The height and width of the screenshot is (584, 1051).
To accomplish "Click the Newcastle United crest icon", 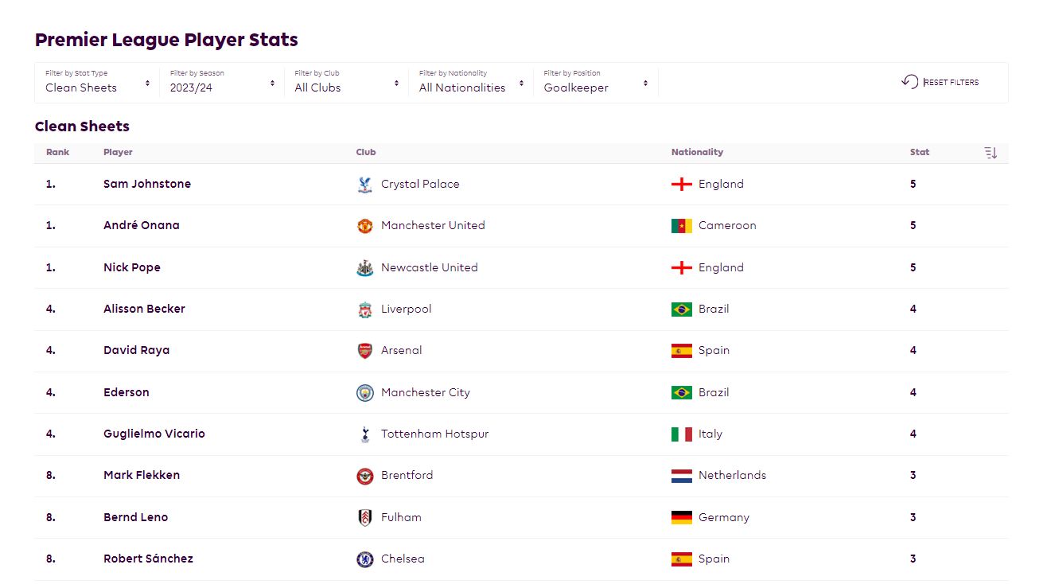I will click(364, 268).
